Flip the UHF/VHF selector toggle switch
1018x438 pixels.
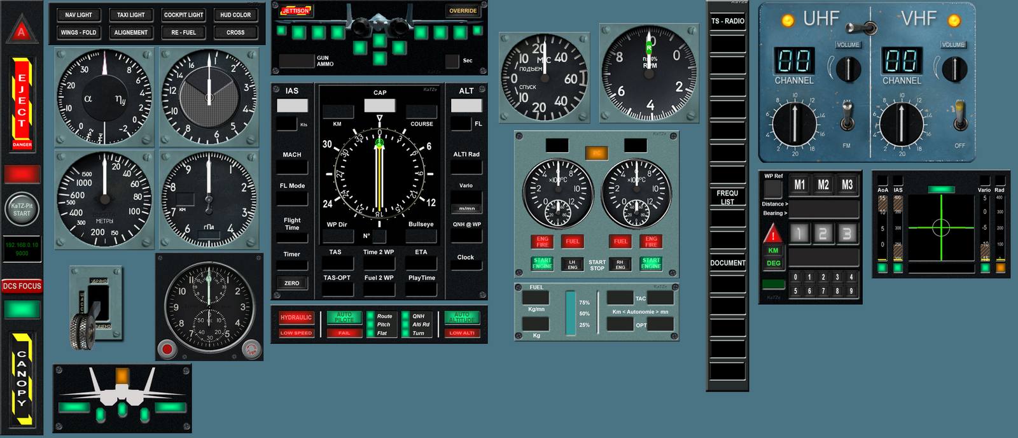pos(869,27)
